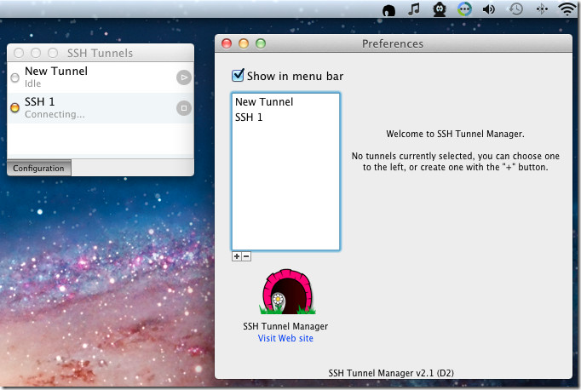Uncheck Show in menu bar
The image size is (581, 390).
pos(238,75)
